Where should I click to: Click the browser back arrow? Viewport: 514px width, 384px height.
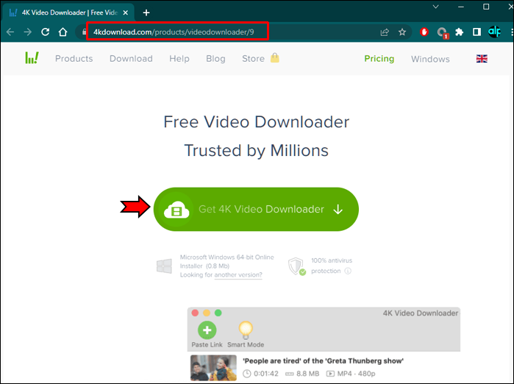click(10, 32)
